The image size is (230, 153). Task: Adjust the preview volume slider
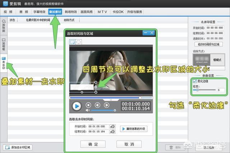point(103,110)
